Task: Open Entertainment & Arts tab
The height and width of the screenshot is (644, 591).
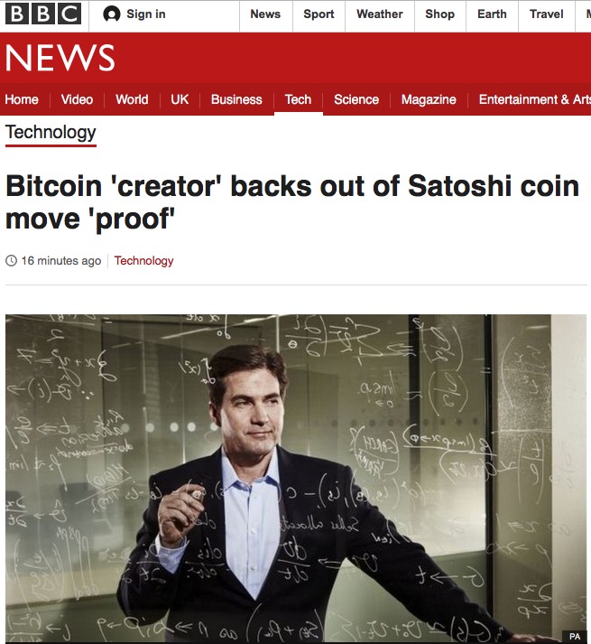Action: tap(535, 99)
